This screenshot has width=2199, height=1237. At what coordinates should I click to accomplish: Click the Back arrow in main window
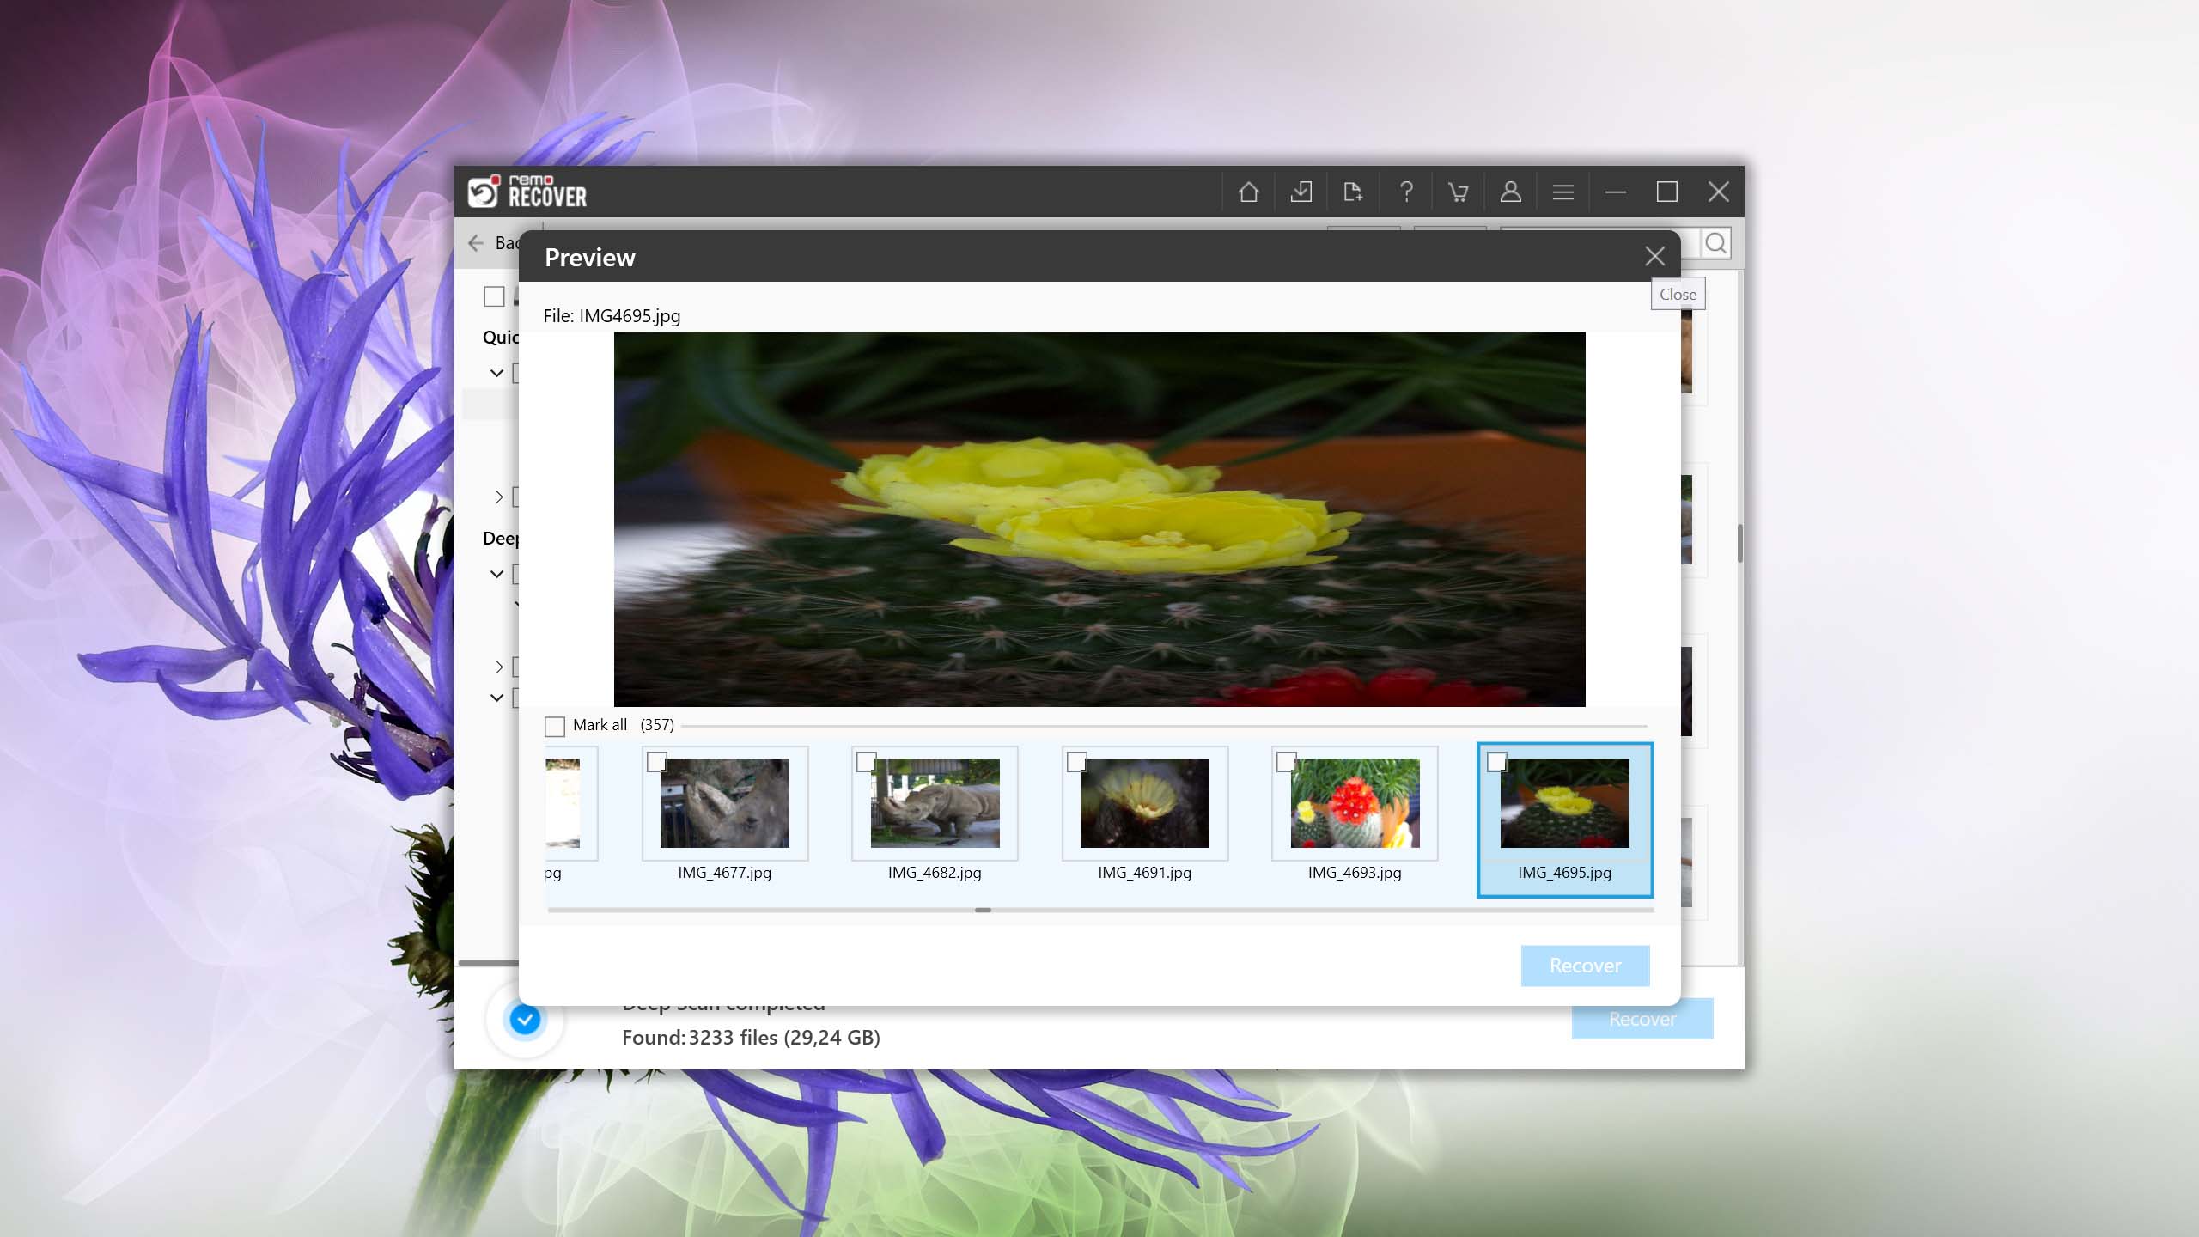(476, 243)
